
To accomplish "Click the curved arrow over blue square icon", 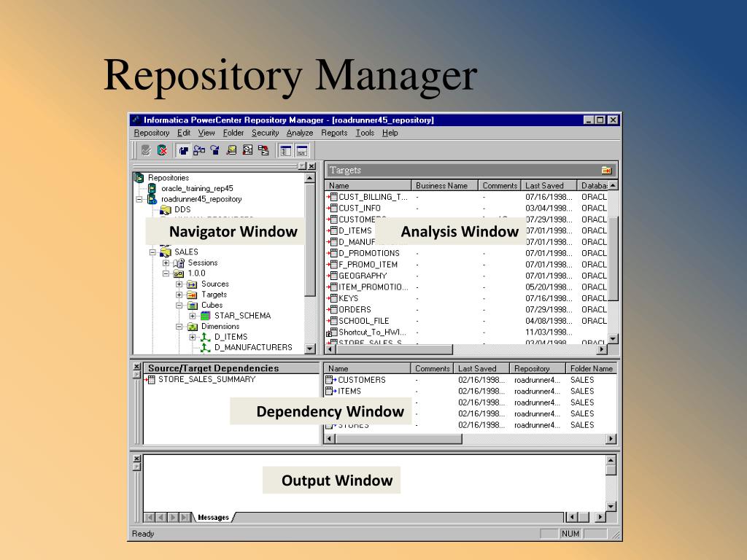I will point(215,150).
